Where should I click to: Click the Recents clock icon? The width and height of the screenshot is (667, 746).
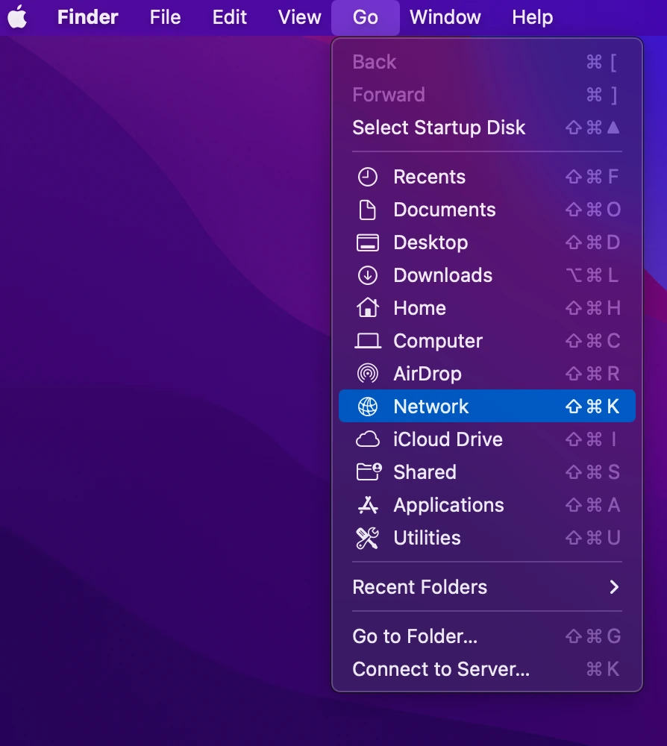point(367,177)
